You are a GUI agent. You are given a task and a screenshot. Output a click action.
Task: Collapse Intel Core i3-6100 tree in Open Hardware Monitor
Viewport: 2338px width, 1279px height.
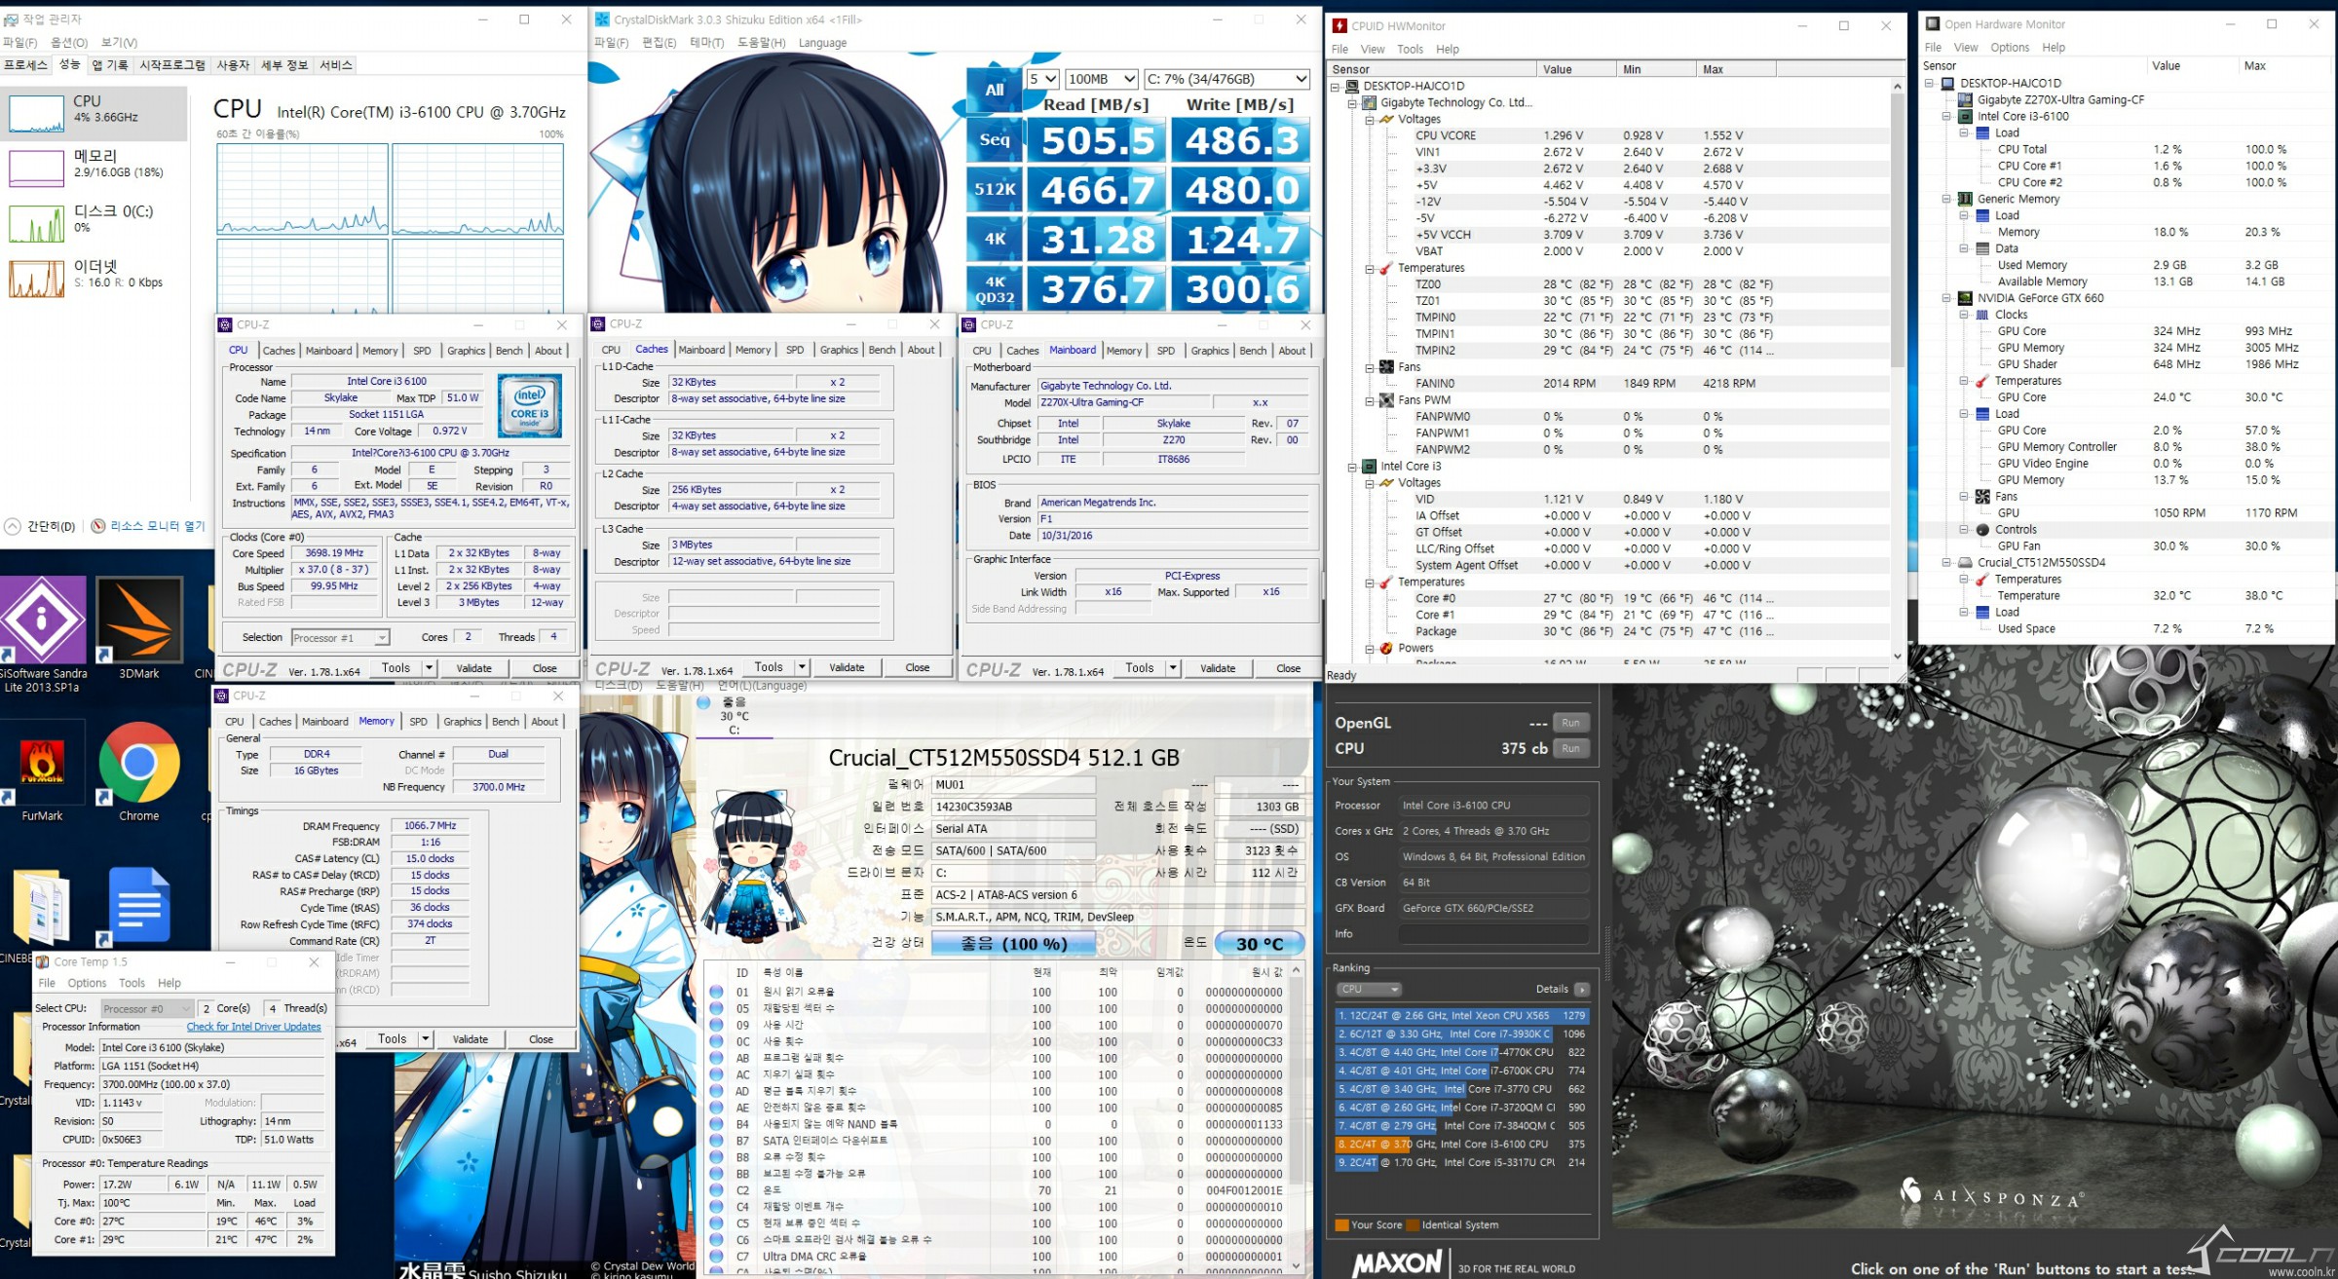click(x=1946, y=117)
